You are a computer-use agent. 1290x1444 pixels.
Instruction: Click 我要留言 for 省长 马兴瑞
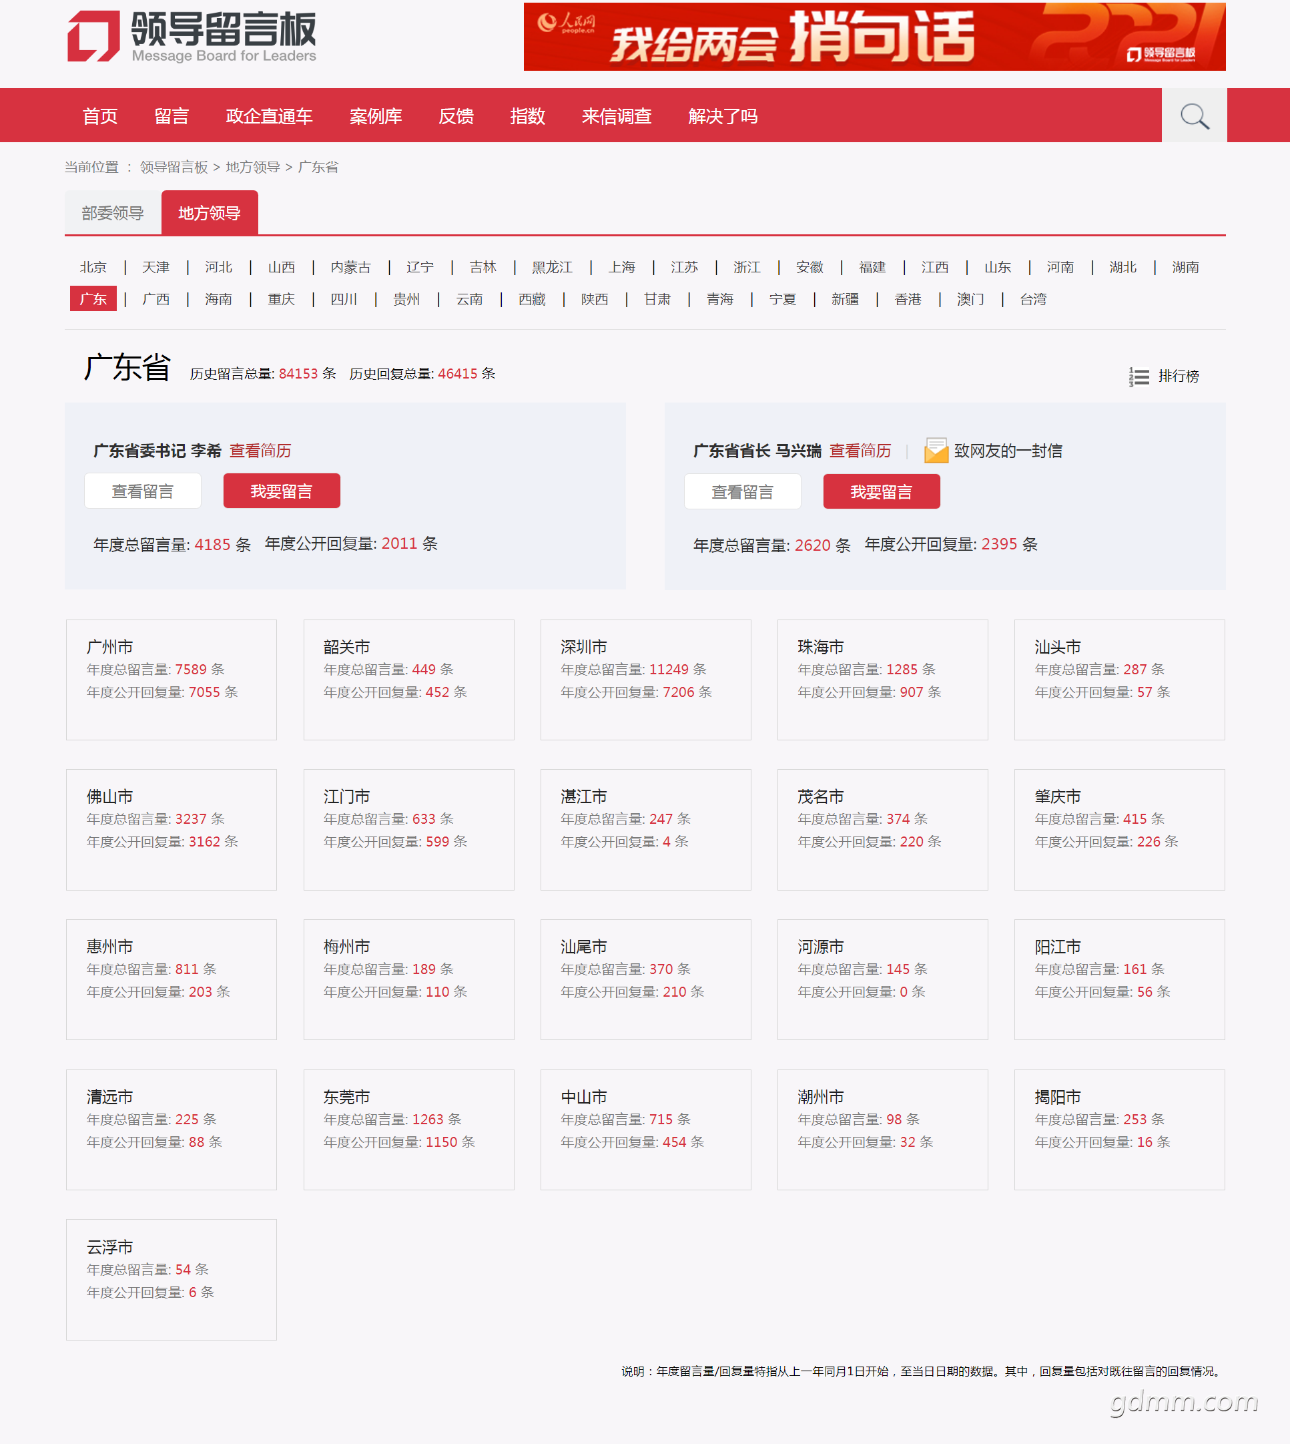coord(881,492)
